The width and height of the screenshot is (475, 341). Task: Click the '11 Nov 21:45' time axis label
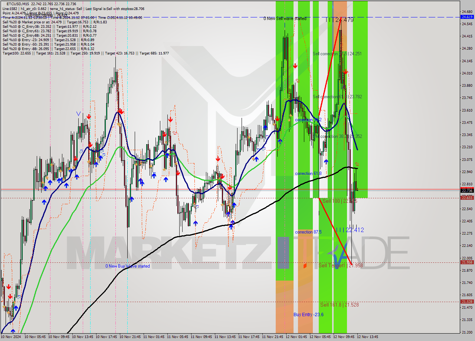coord(272,337)
